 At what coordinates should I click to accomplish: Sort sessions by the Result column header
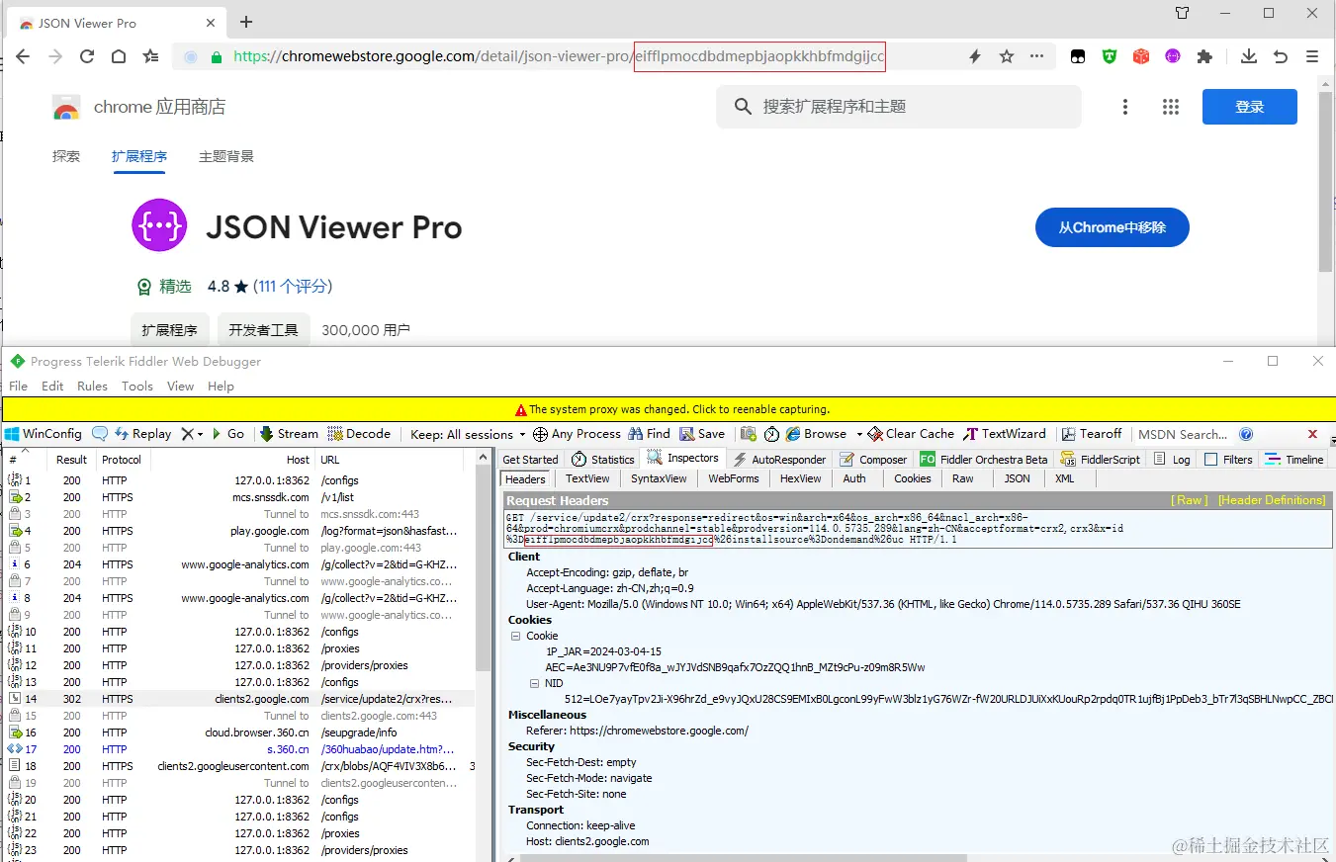click(71, 460)
